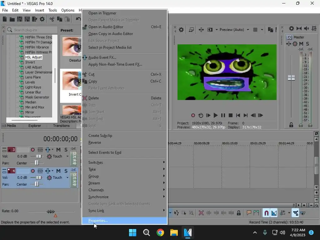Pause playback in preview transport
Viewport: 320px width, 240px height.
click(223, 116)
